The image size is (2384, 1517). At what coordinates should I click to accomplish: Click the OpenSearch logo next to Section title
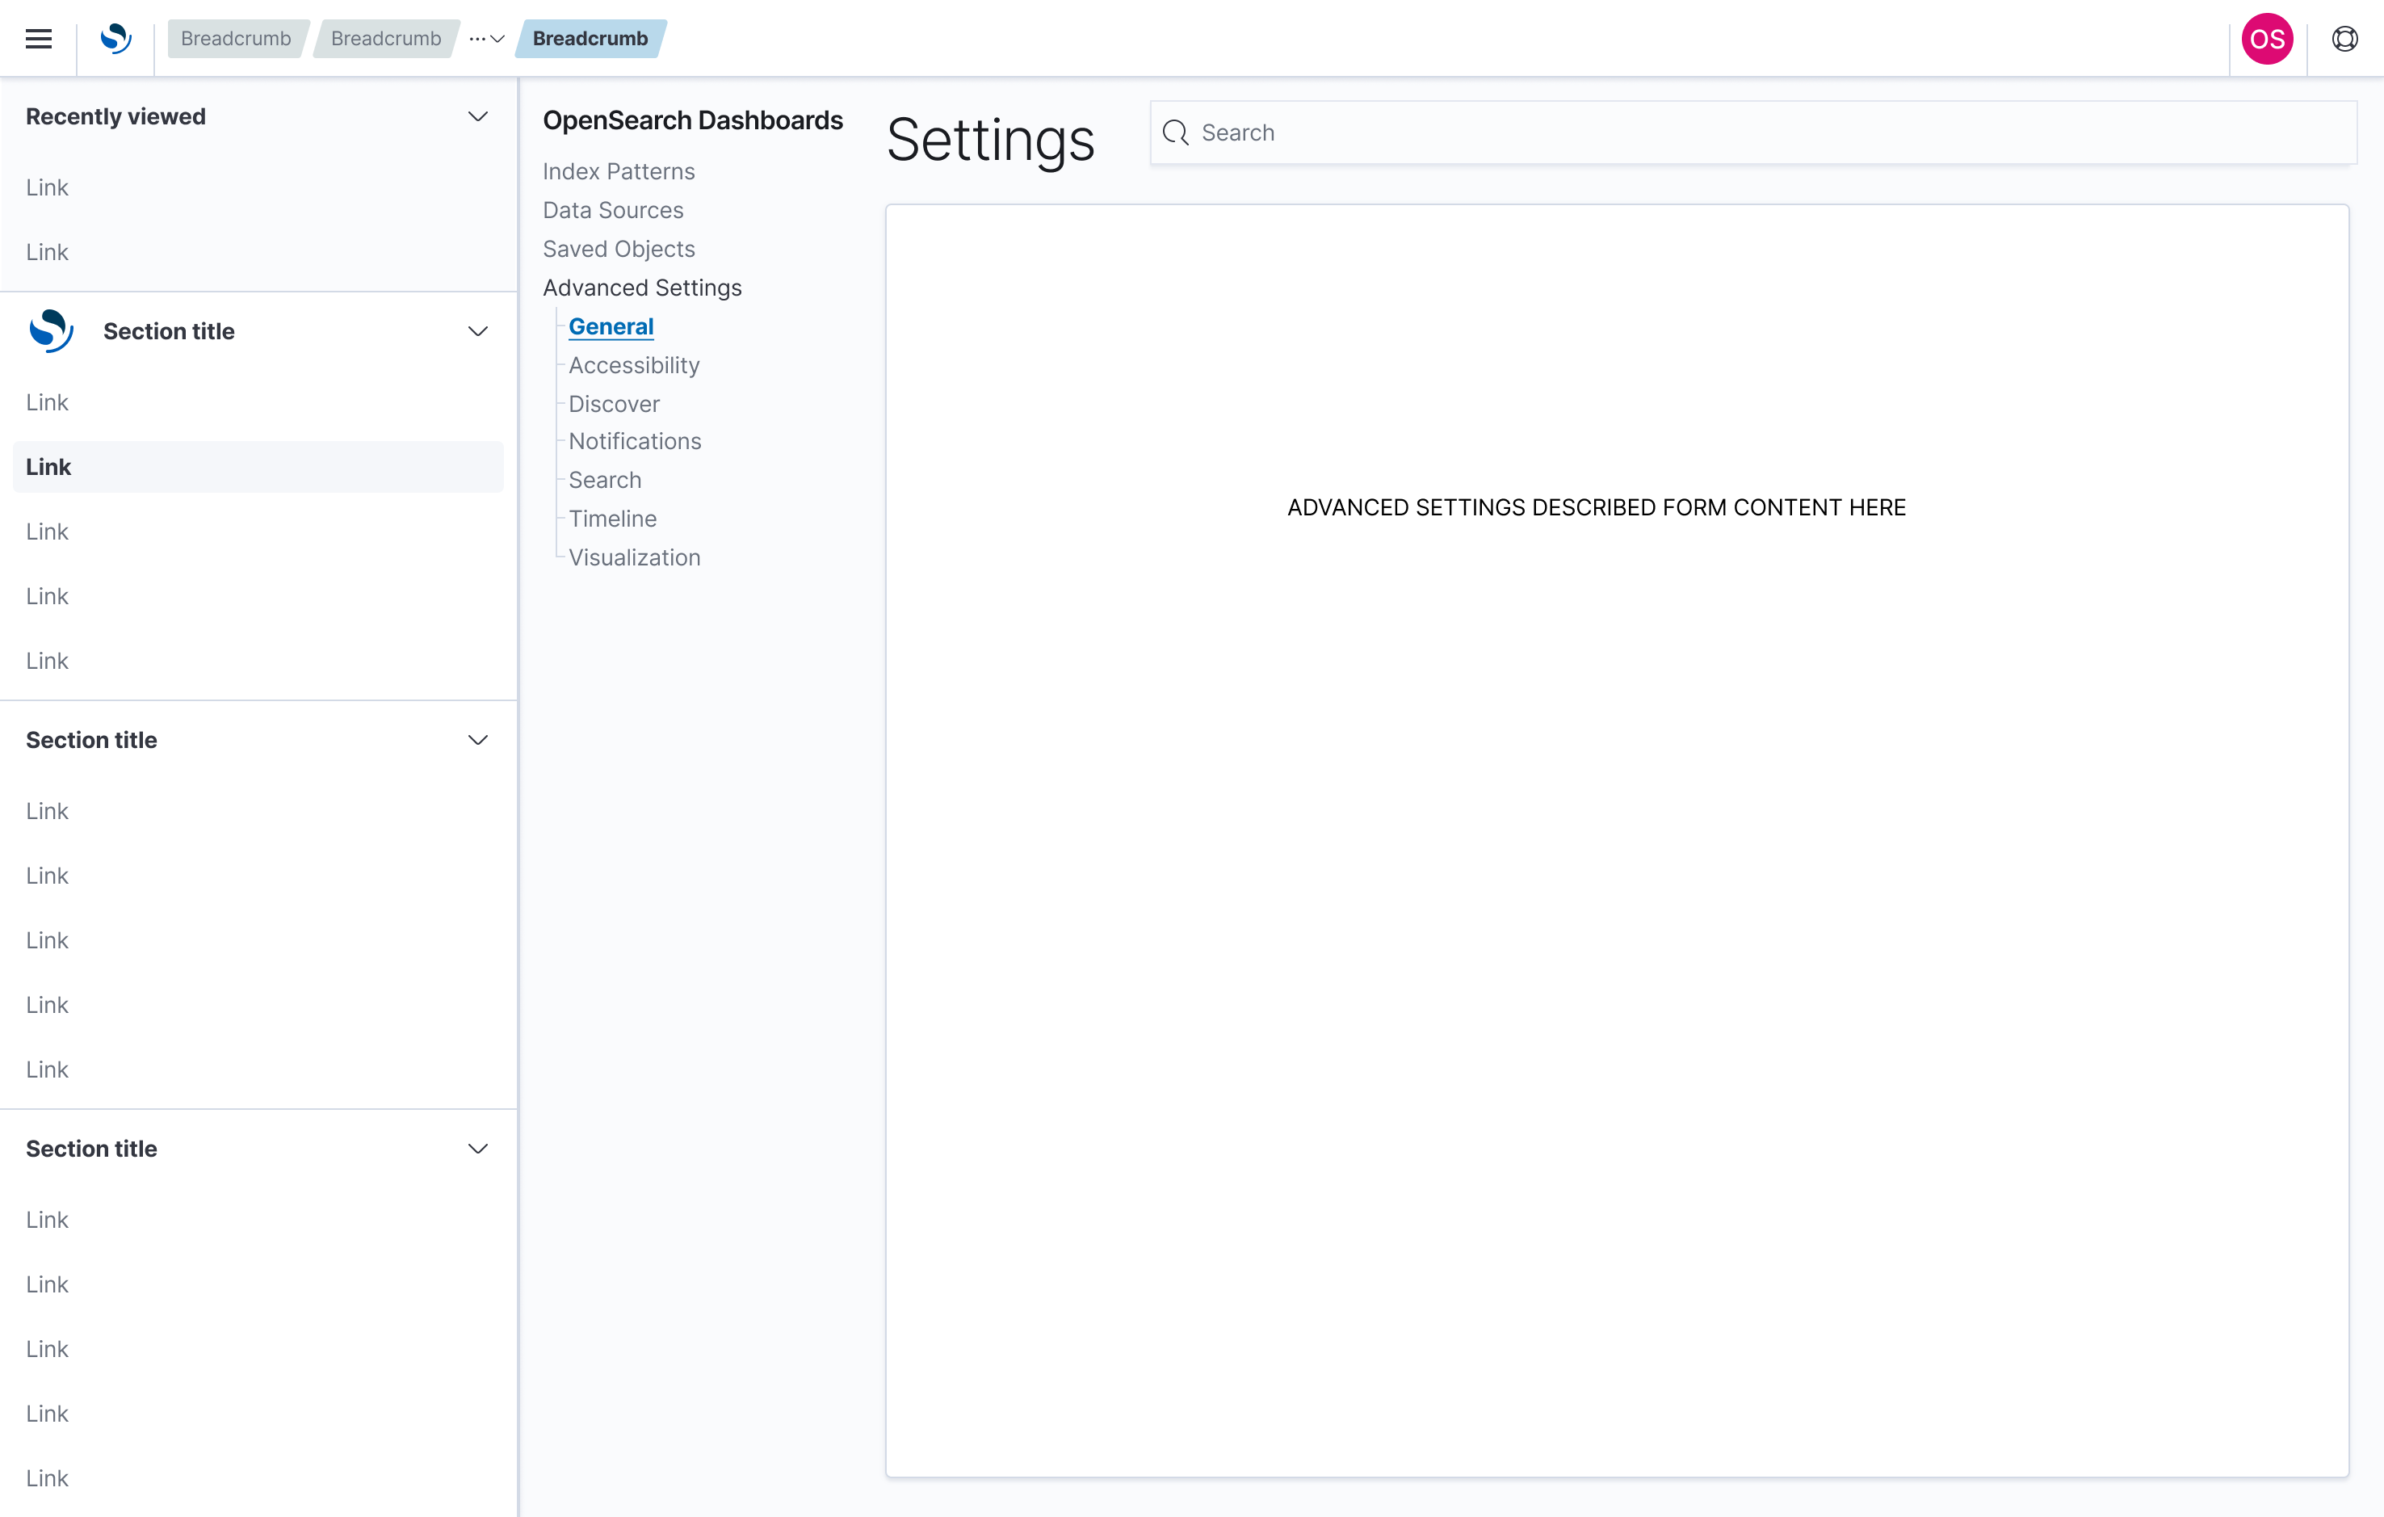51,330
